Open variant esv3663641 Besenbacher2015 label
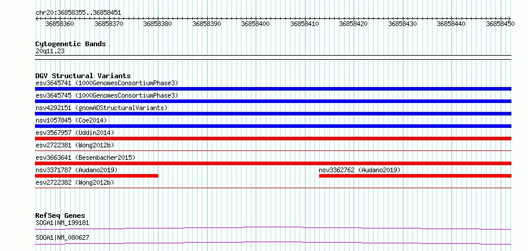 (x=85, y=157)
